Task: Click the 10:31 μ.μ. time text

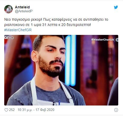Action: point(25,110)
